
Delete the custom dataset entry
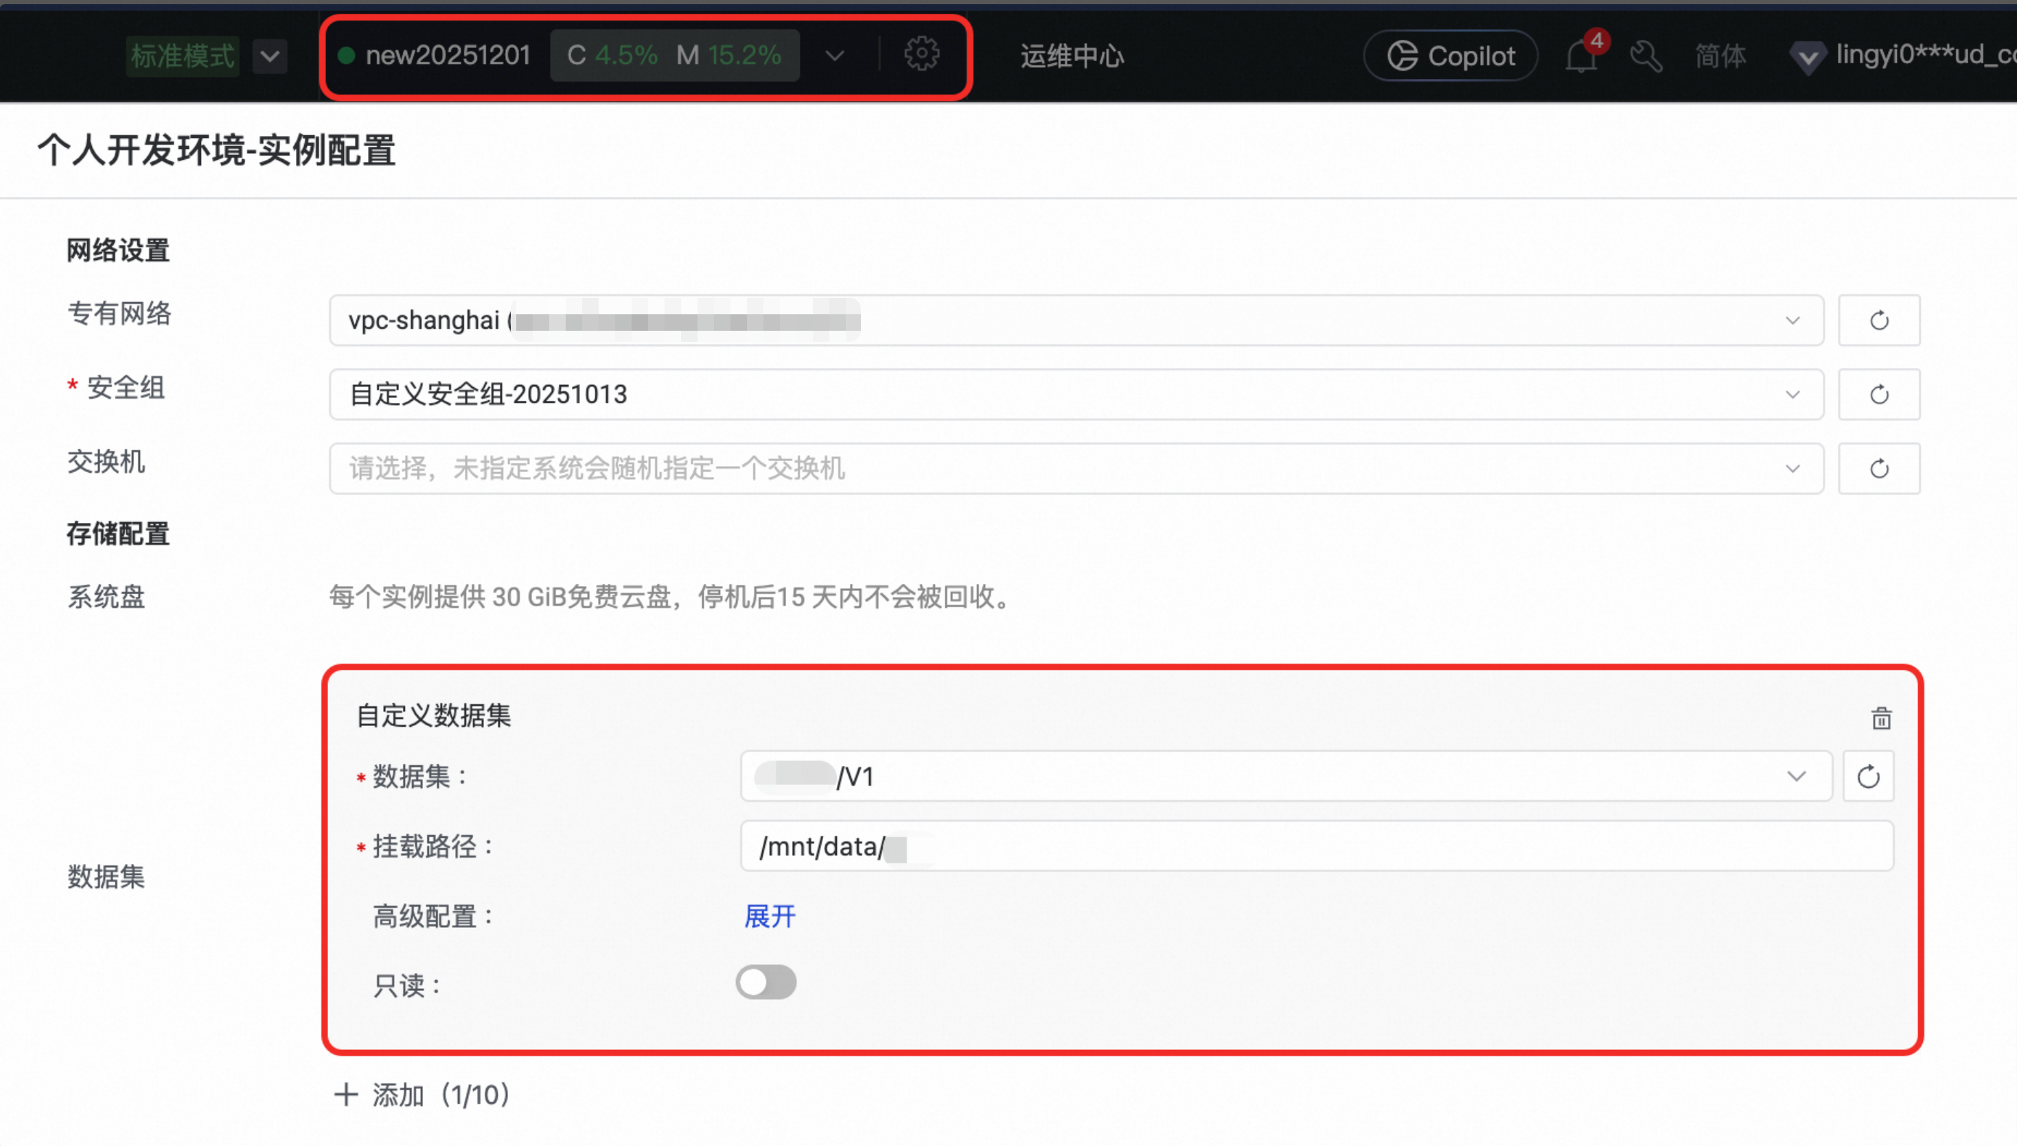point(1881,718)
